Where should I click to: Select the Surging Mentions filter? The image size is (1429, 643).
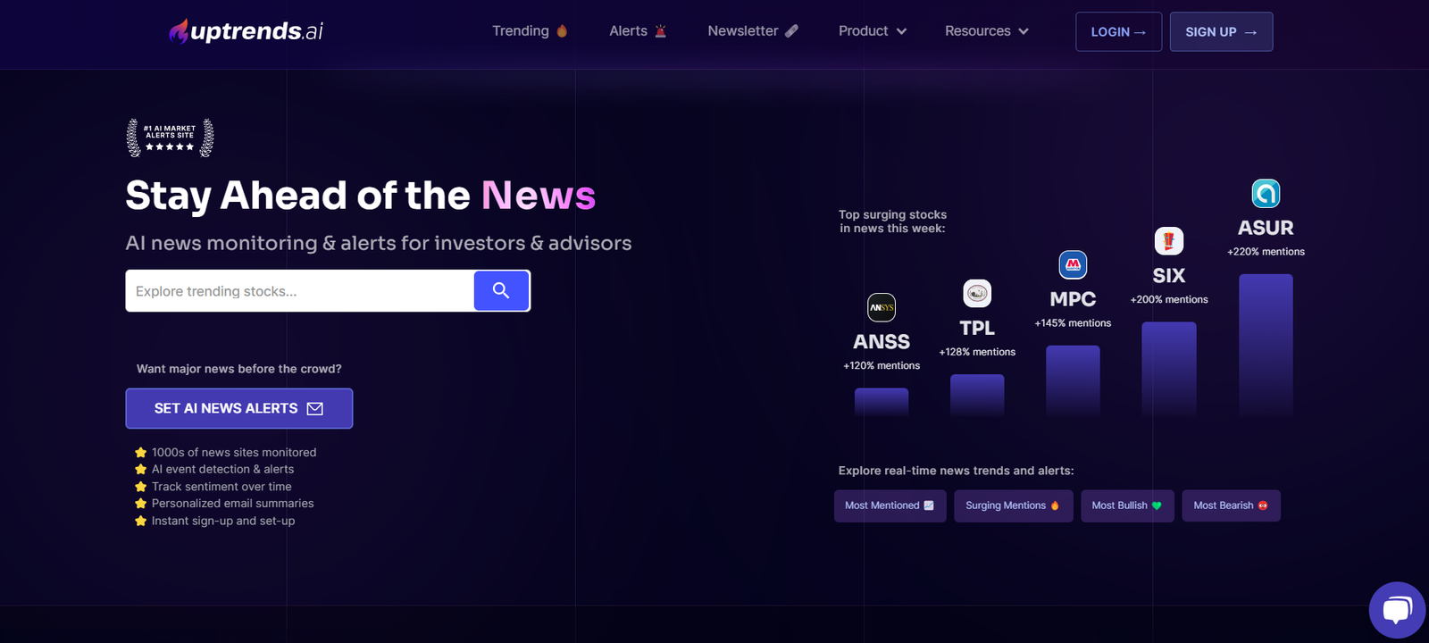[x=1013, y=505]
